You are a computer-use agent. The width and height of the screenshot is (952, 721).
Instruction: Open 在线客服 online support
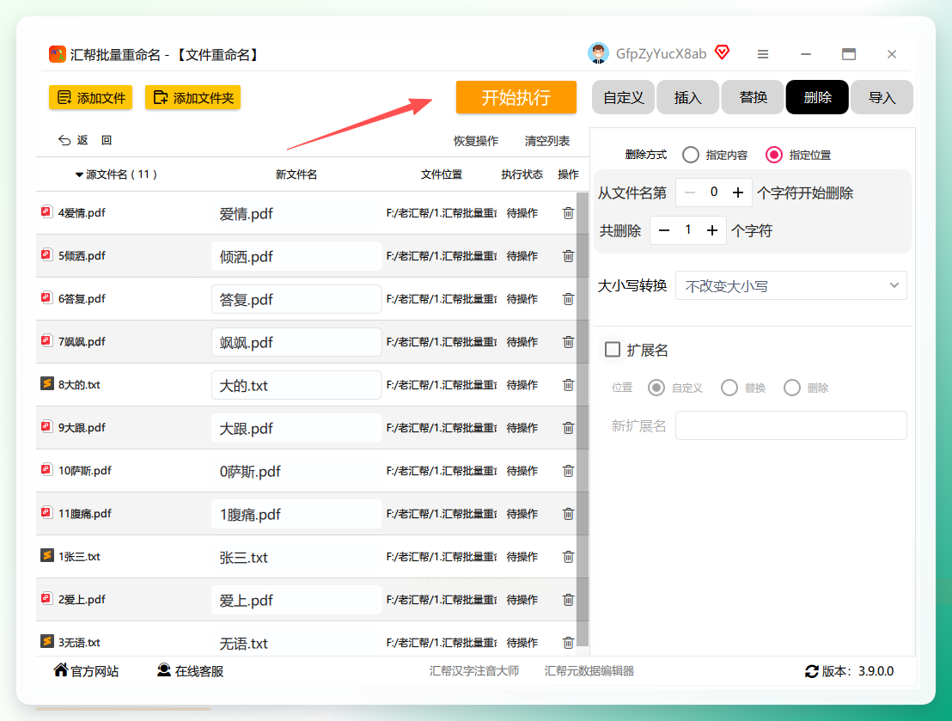coord(190,671)
